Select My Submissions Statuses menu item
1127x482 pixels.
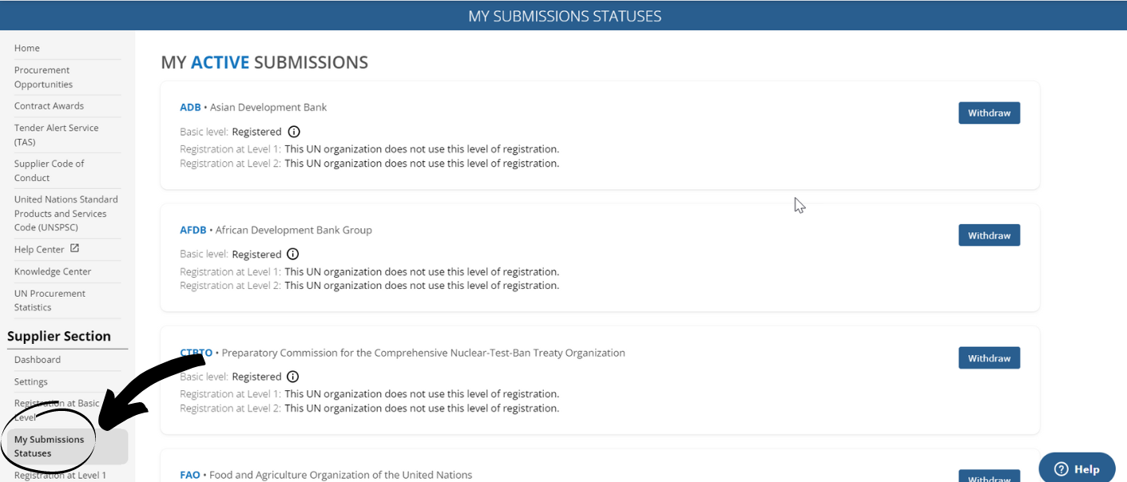(x=67, y=447)
